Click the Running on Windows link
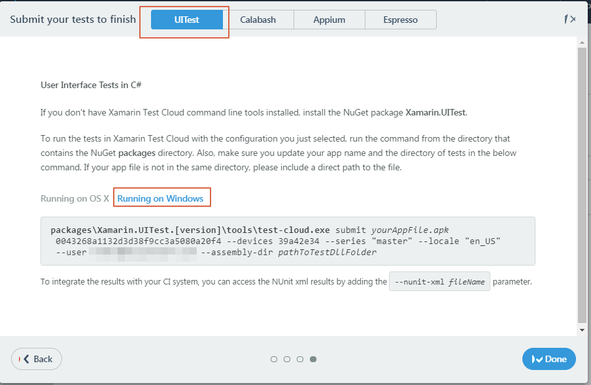 pos(160,198)
